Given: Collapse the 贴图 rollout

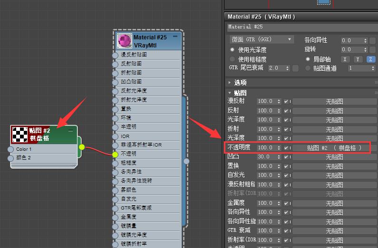Looking at the screenshot, I should pyautogui.click(x=230, y=93).
